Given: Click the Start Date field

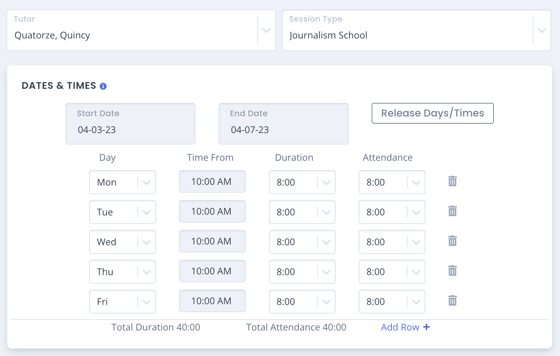Looking at the screenshot, I should pyautogui.click(x=130, y=124).
